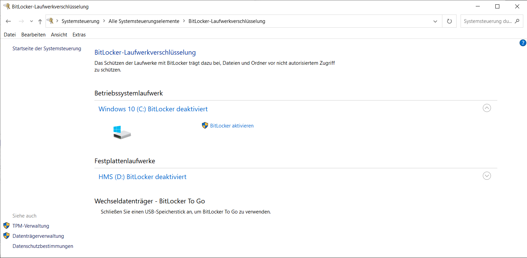Maximize the BitLocker window
527x258 pixels.
coord(497,6)
